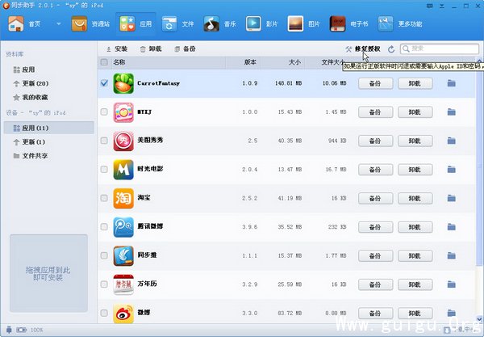Viewport: 484px width, 337px height.
Task: Sort by the 名称 column header
Action: point(169,62)
